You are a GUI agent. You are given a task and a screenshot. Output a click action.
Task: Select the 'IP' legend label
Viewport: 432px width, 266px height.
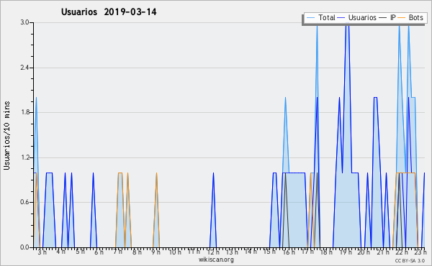pyautogui.click(x=393, y=17)
